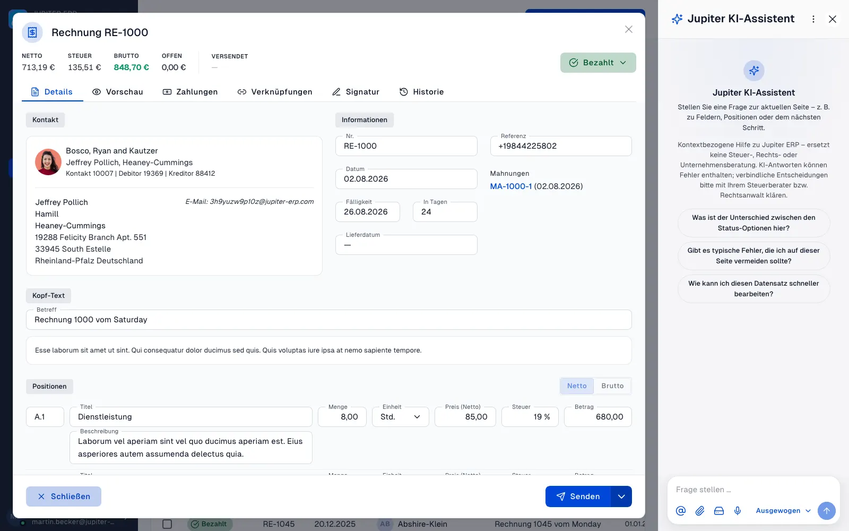
Task: Click the Senden button
Action: pos(578,496)
